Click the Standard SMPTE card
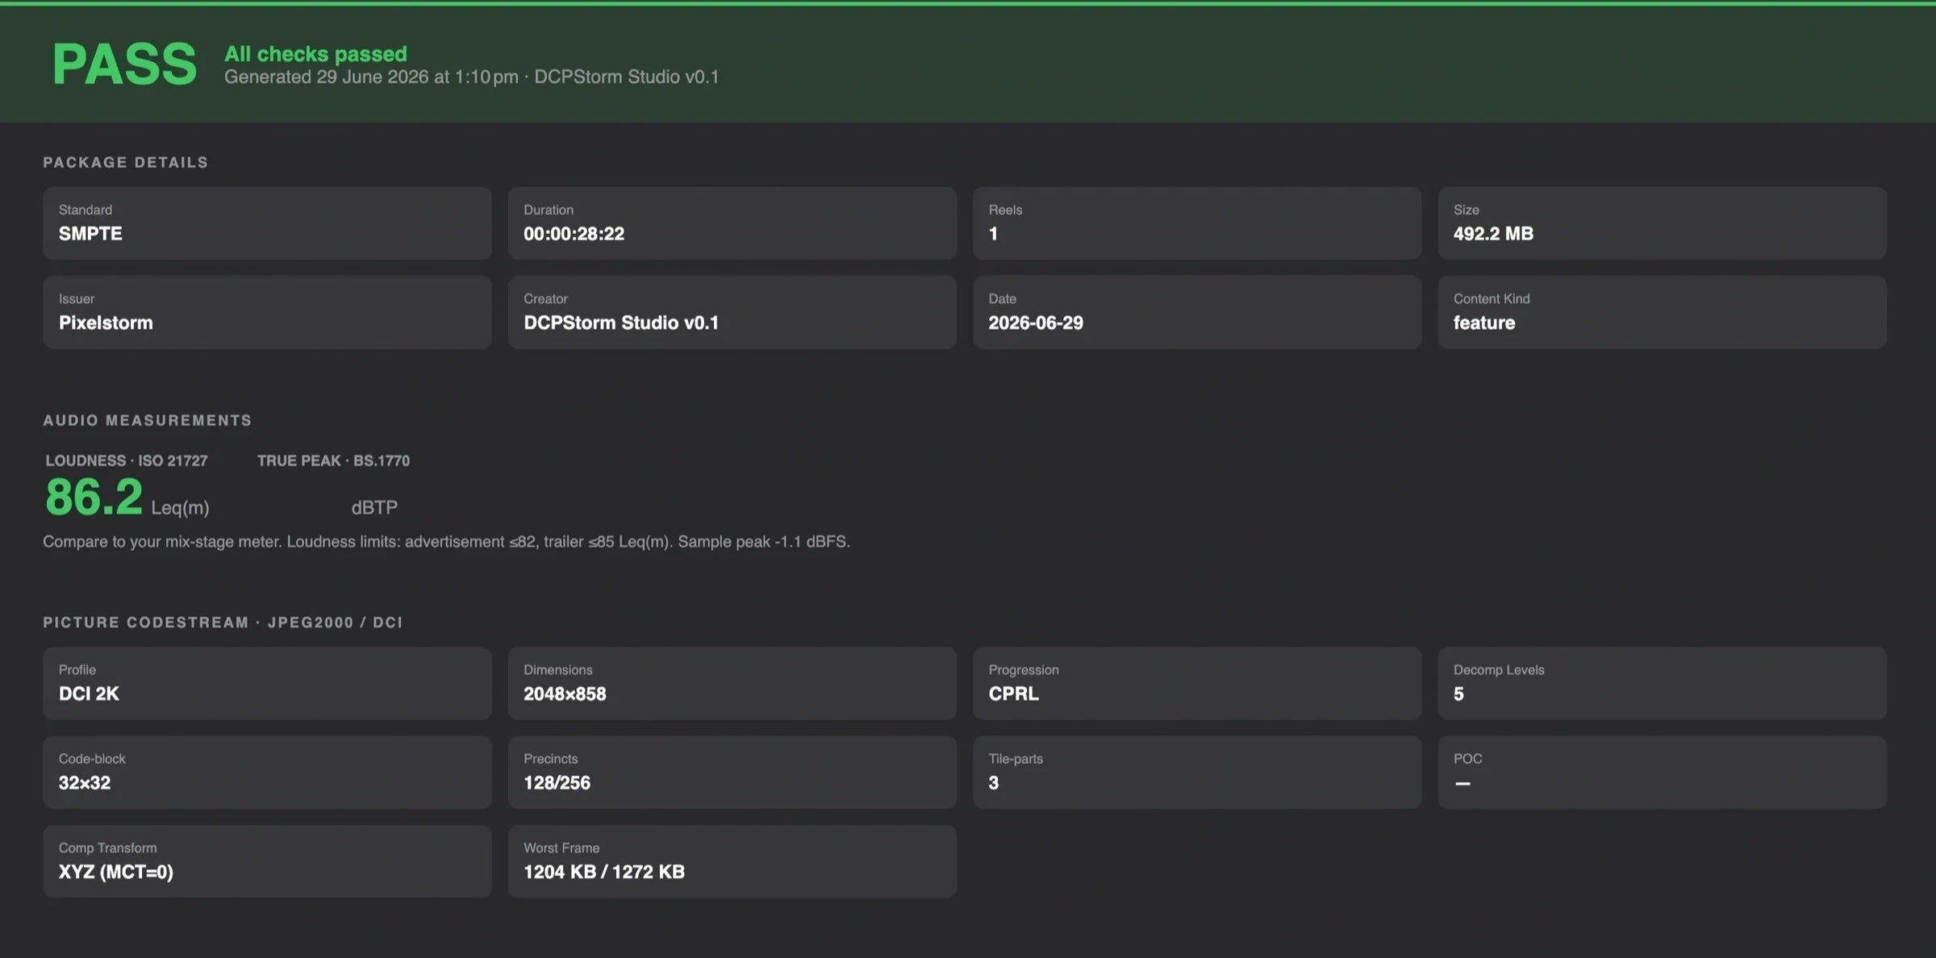 point(267,223)
